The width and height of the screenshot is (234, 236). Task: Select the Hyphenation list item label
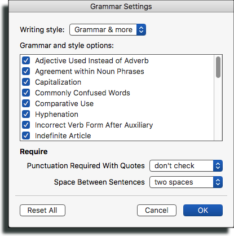point(56,115)
